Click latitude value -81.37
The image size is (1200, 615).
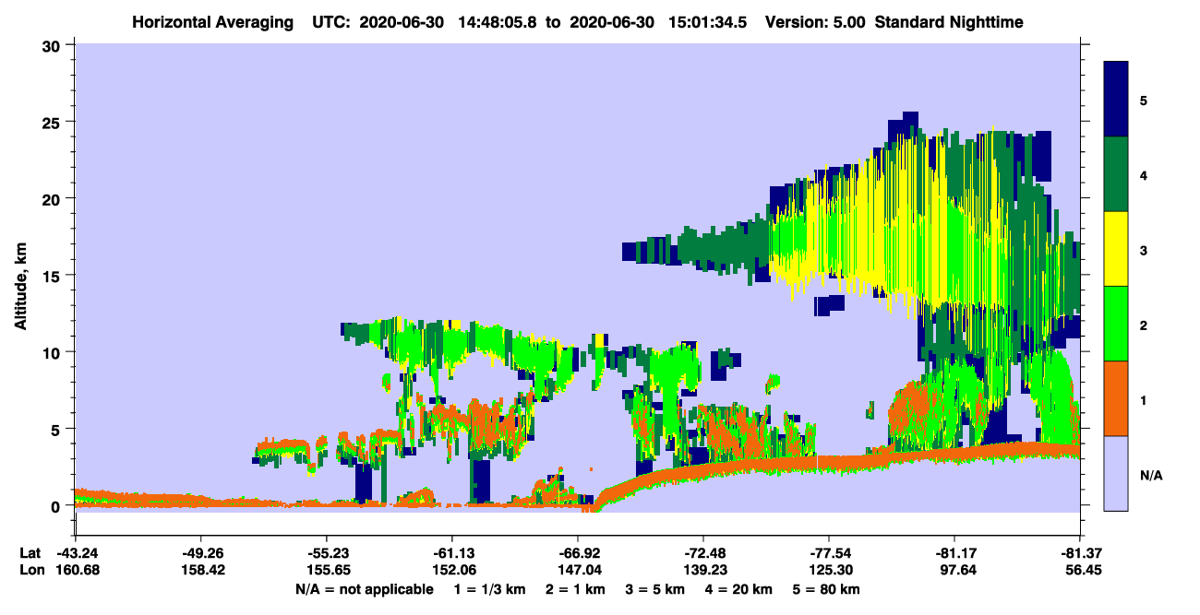[x=1080, y=553]
